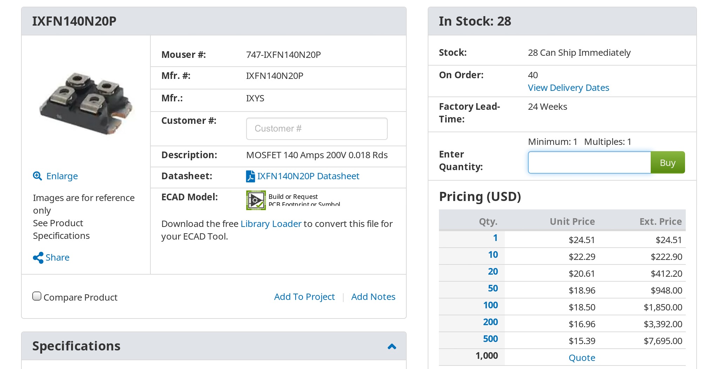Viewport: 718px width, 369px height.
Task: Click Build or Request PCB Footprint text
Action: click(x=304, y=200)
